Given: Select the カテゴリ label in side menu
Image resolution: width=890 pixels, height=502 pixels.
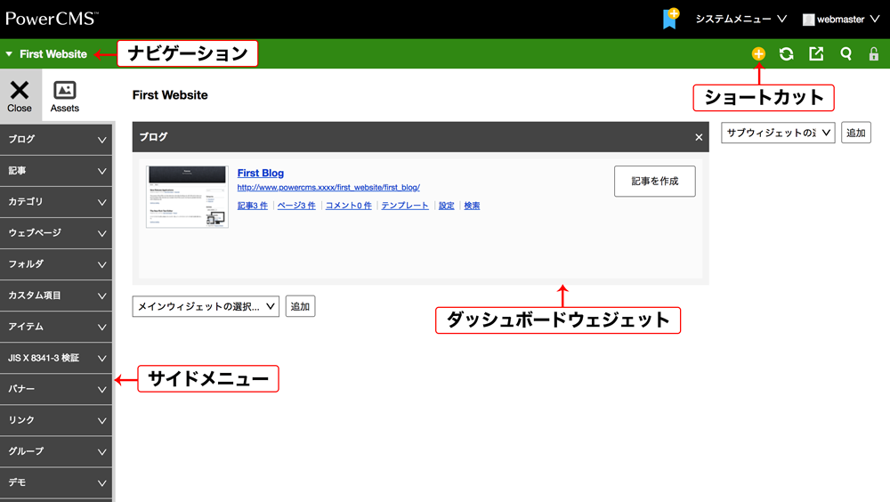Looking at the screenshot, I should [x=26, y=201].
